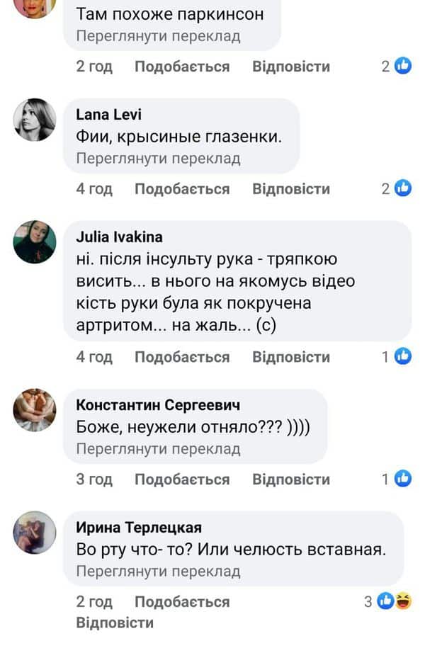Click like reaction icon on Lana Levi's comment
The image size is (425, 653).
[403, 188]
